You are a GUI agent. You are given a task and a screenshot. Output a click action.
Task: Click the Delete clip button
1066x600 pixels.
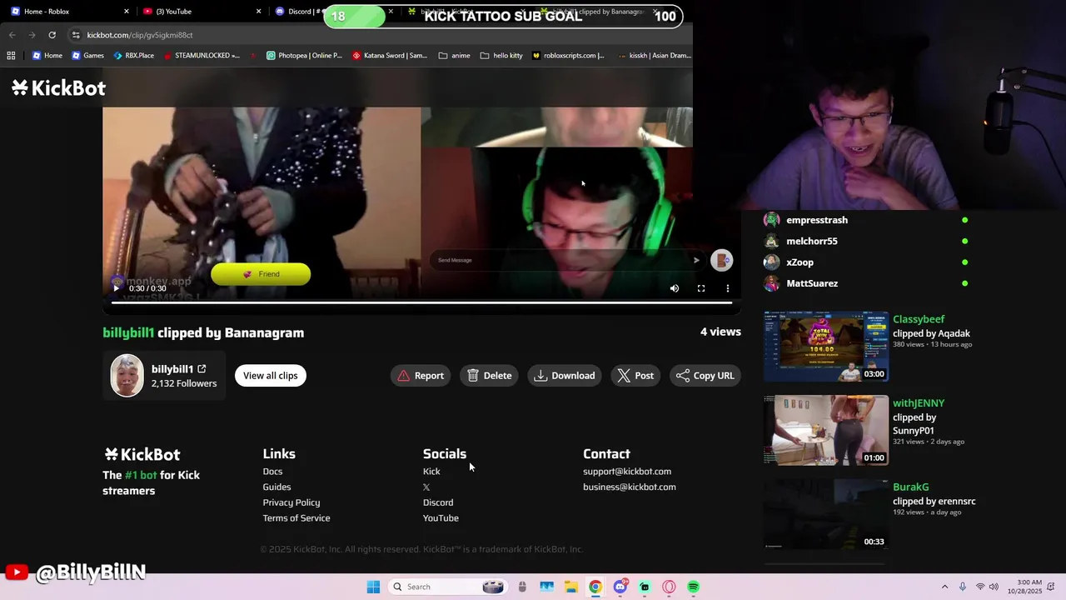pyautogui.click(x=490, y=376)
